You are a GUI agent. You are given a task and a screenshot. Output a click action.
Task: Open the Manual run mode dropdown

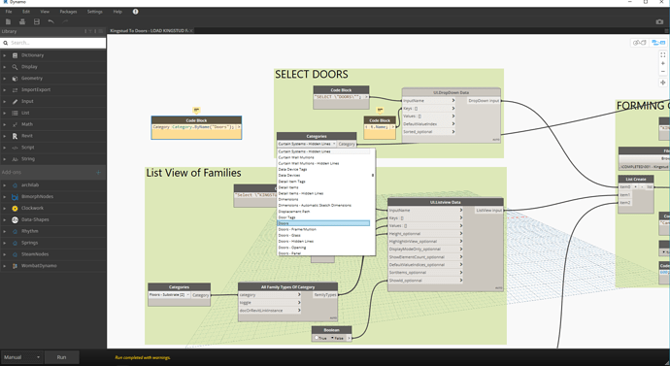tap(21, 357)
